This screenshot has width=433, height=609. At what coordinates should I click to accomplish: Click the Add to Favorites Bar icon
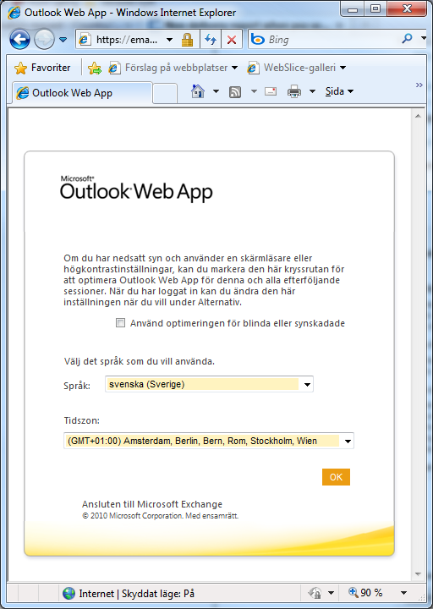[95, 69]
